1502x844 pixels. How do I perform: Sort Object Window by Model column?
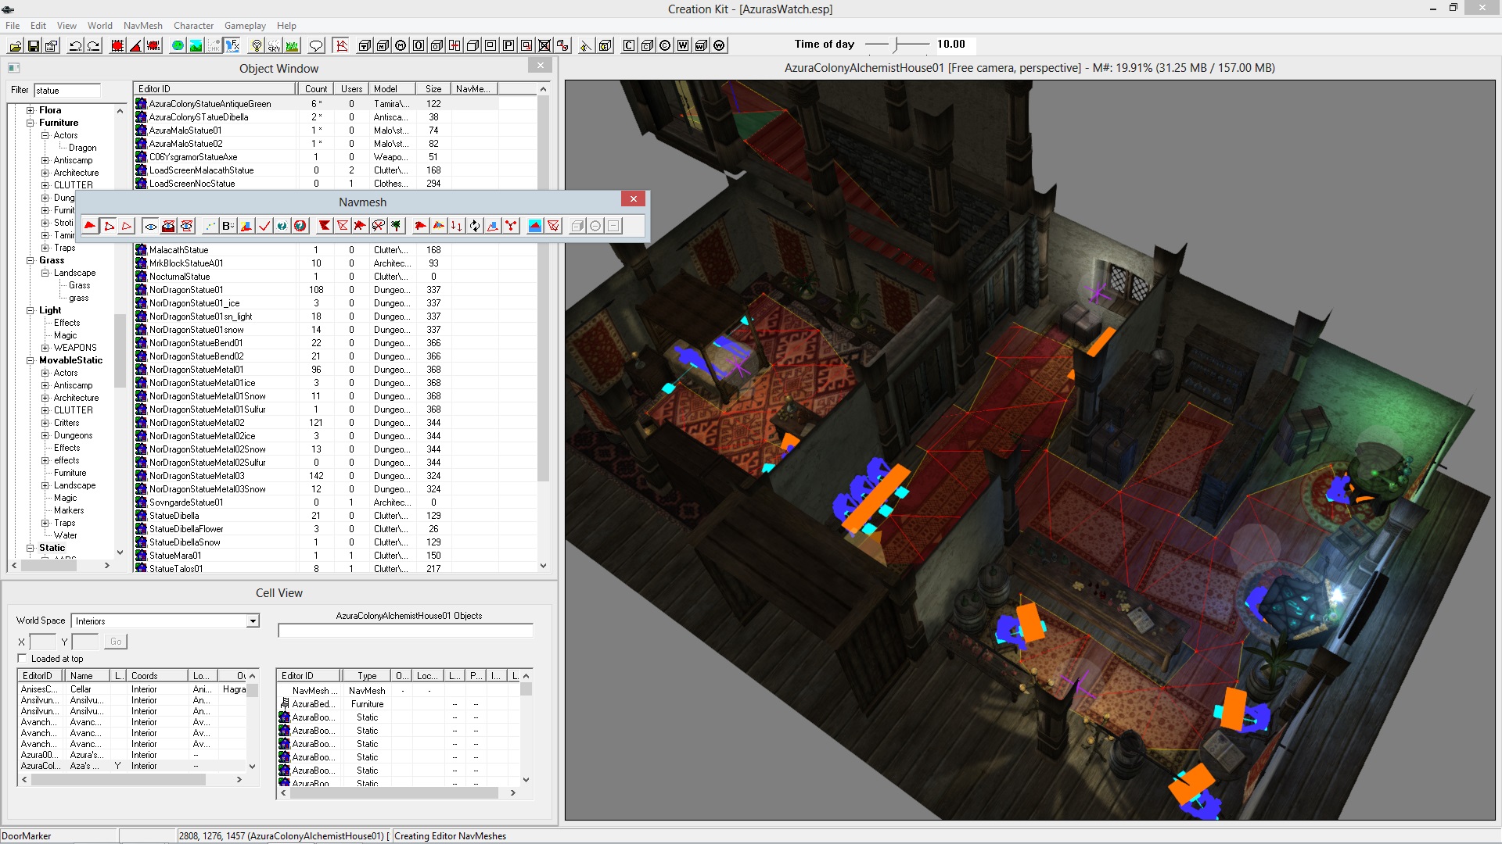pos(392,89)
